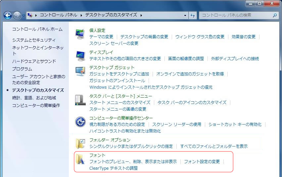Viewport: 282px width, 177px height.
Task: Open the recent pages dropdown arrow
Action: [x=23, y=16]
